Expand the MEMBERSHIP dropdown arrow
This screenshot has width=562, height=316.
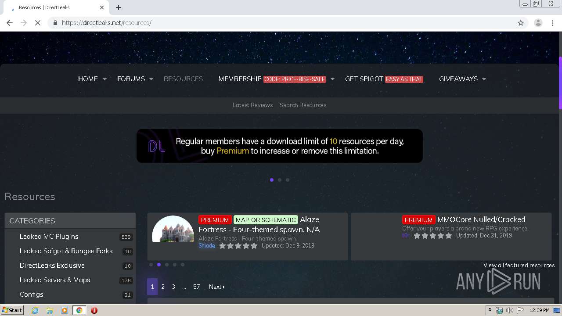tap(332, 79)
